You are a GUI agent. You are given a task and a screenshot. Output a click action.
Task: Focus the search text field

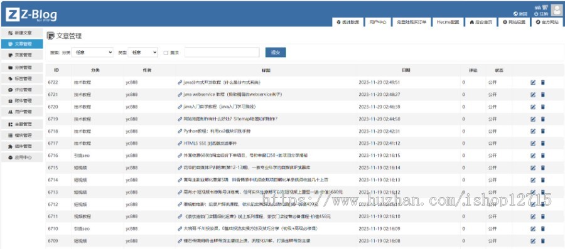222,52
